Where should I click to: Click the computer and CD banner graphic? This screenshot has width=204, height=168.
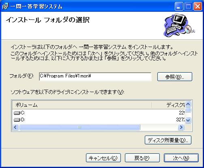pyautogui.click(x=179, y=26)
